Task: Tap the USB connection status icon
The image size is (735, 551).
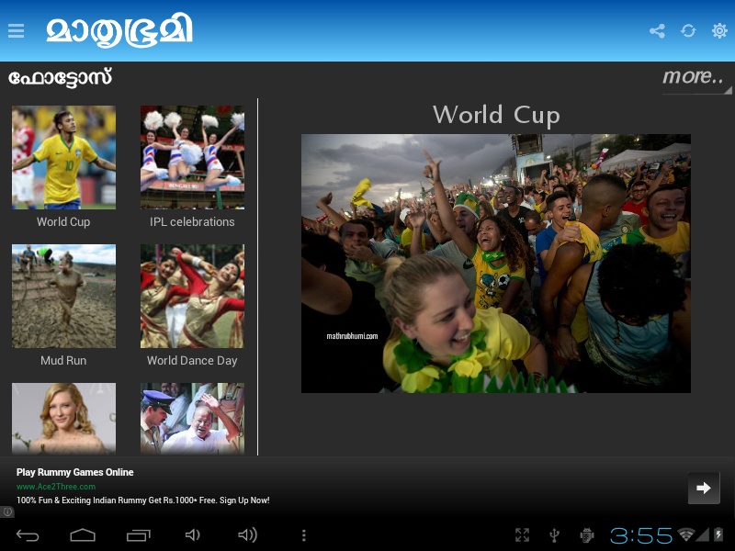Action: 555,535
